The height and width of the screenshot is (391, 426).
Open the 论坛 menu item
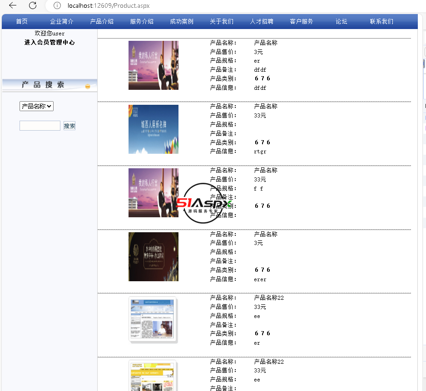pos(342,21)
